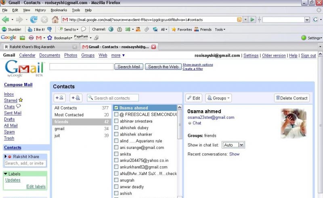Open the Bookmarks menu in menu bar
Viewport: 323px width, 198px height.
point(59,10)
